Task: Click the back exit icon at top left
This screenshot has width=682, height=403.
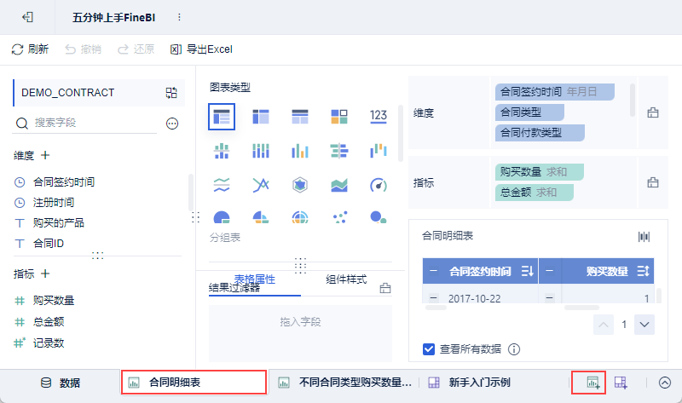Action: tap(27, 17)
